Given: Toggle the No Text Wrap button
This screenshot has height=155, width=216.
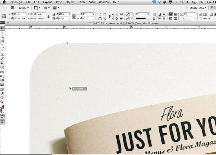Looking at the screenshot, I should click(171, 14).
